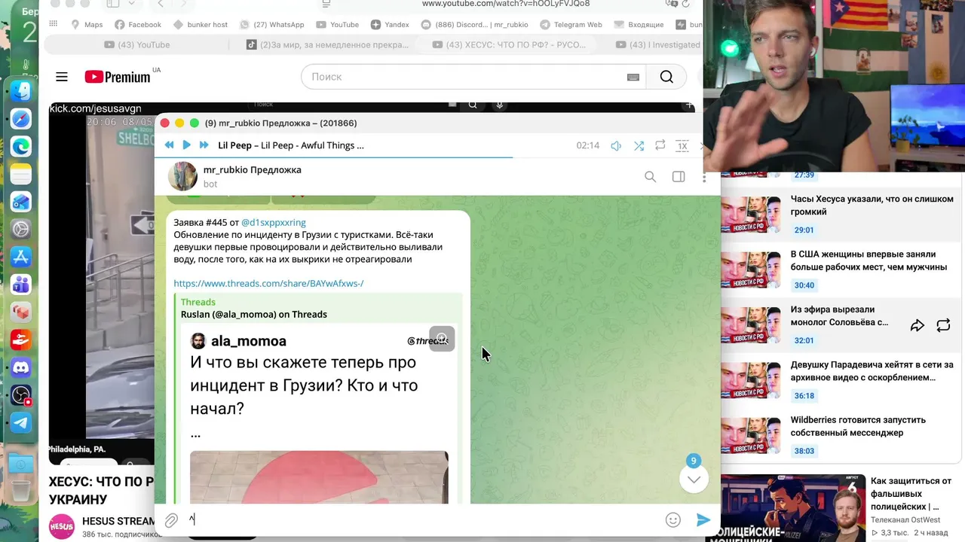Loop the 'Из эфира вырезали монолог' chapter
This screenshot has width=965, height=542.
[943, 325]
